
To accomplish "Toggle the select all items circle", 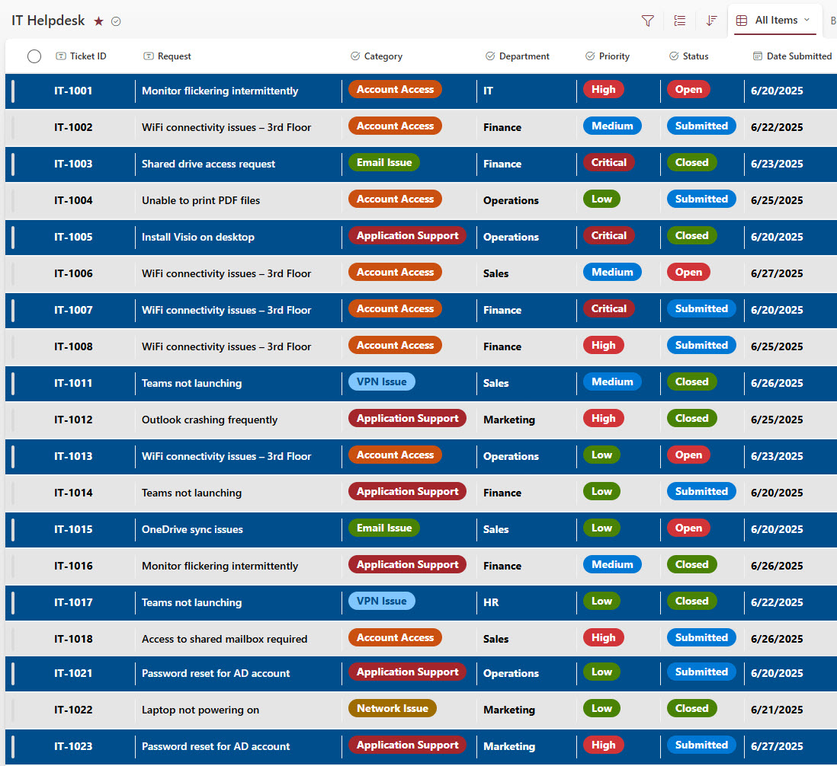I will 34,56.
